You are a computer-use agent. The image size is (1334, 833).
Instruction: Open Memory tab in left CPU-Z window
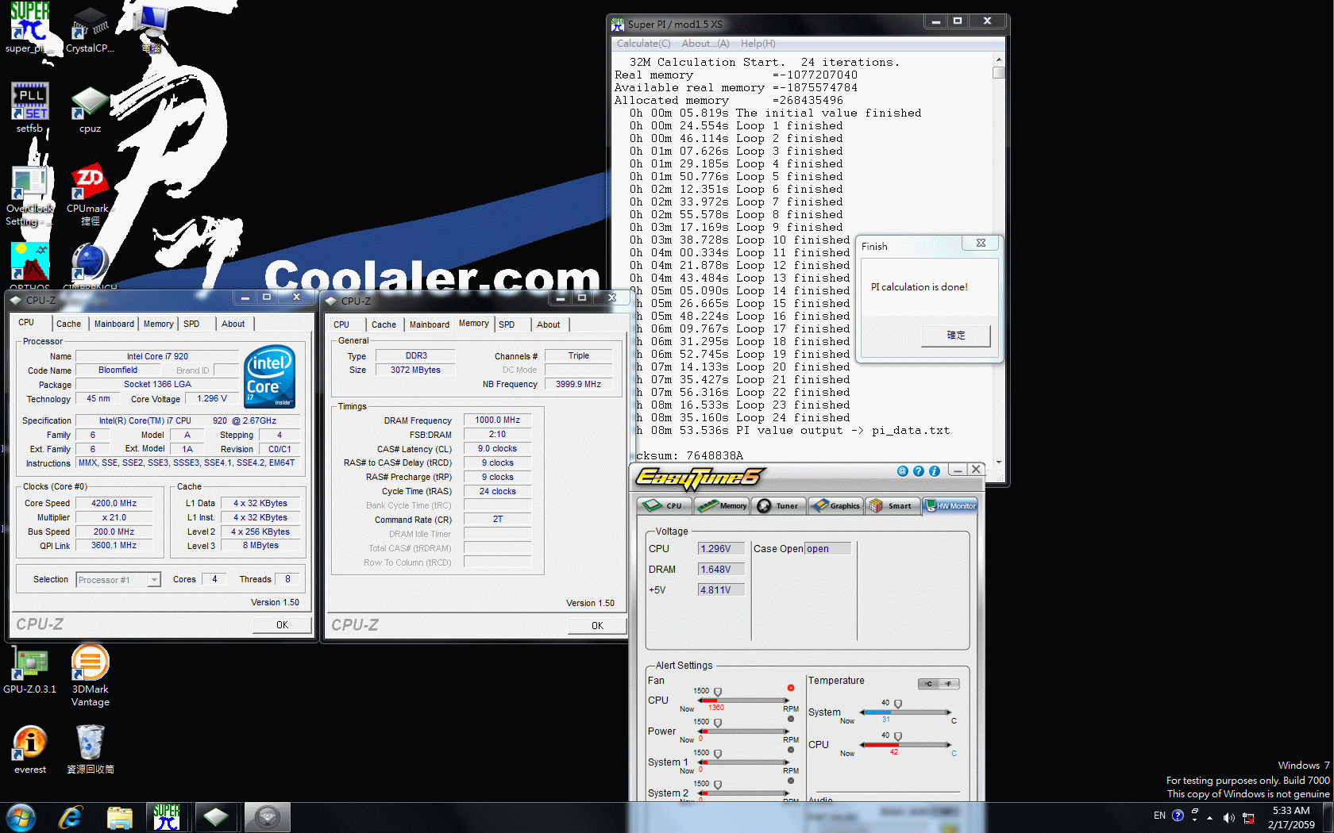point(159,324)
